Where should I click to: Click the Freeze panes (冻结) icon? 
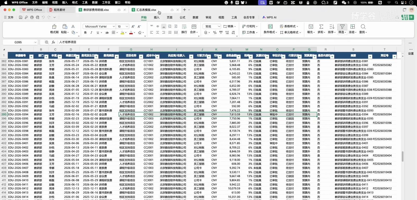(353, 27)
